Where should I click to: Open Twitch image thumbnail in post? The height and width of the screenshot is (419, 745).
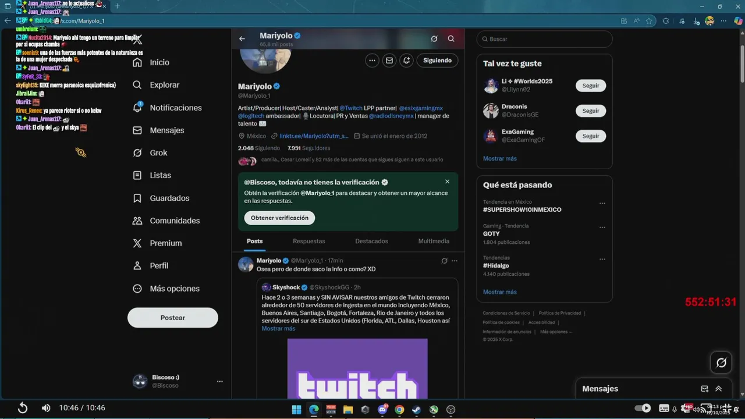pyautogui.click(x=357, y=368)
